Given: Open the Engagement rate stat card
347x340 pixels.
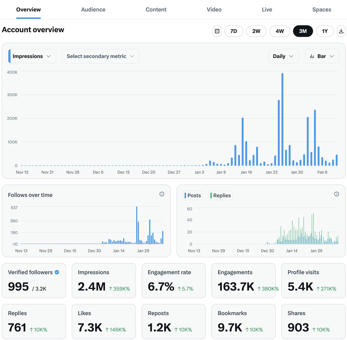Looking at the screenshot, I should [x=173, y=280].
